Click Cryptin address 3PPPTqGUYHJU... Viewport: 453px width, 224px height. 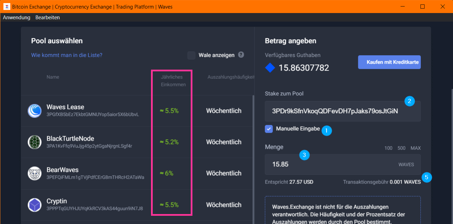coord(95,209)
